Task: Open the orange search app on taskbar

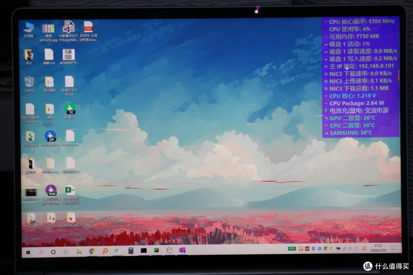Action: tap(105, 251)
